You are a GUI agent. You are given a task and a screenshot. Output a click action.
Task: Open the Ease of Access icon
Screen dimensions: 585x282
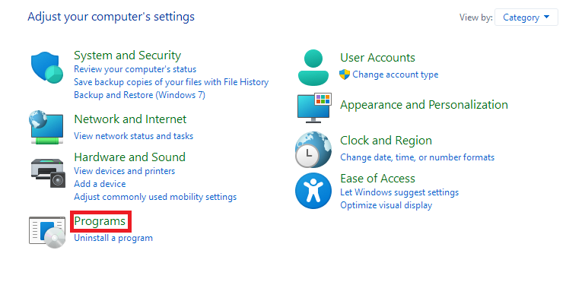313,191
